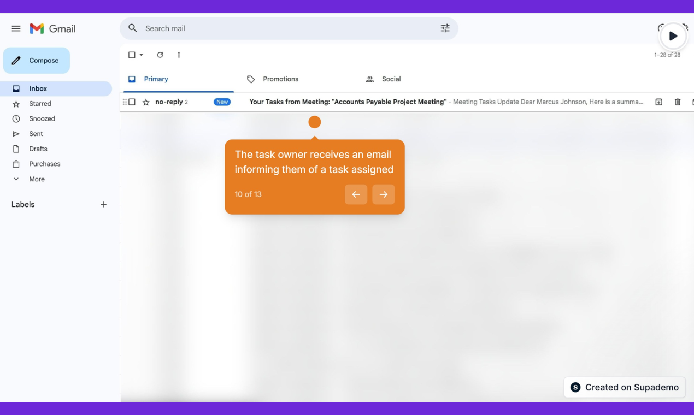Open the Gmail main menu (hamburger)
694x415 pixels.
click(x=16, y=28)
